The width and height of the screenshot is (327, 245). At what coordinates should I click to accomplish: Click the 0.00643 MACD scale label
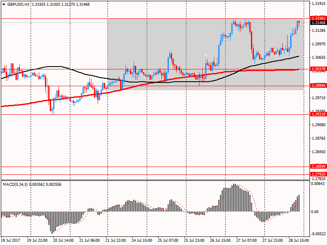(x=318, y=183)
